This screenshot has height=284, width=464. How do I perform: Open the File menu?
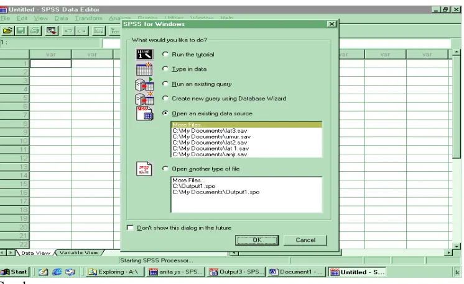click(x=5, y=18)
